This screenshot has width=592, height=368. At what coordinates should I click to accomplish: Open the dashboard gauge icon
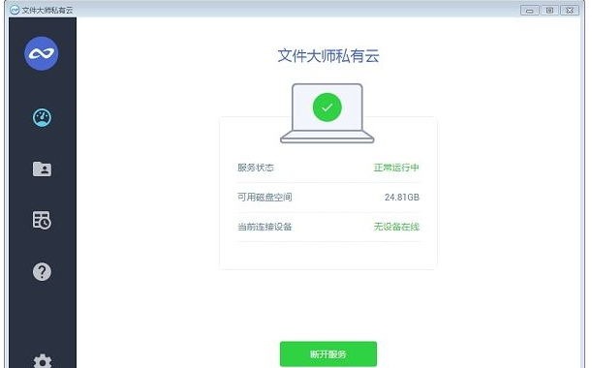coord(42,118)
